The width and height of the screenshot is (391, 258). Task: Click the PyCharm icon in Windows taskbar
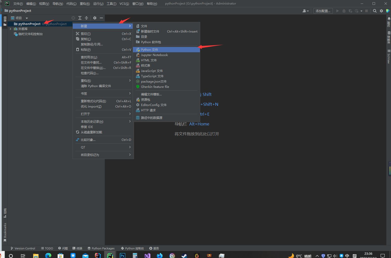point(110,255)
